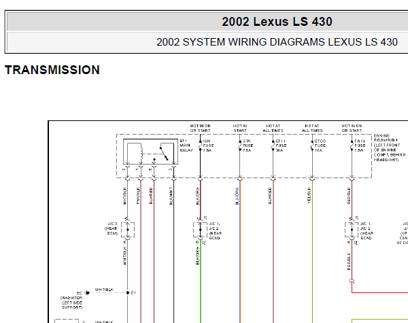Click the E1 splice dot on WHT/BLK wire
This screenshot has height=323, width=408.
point(128,293)
